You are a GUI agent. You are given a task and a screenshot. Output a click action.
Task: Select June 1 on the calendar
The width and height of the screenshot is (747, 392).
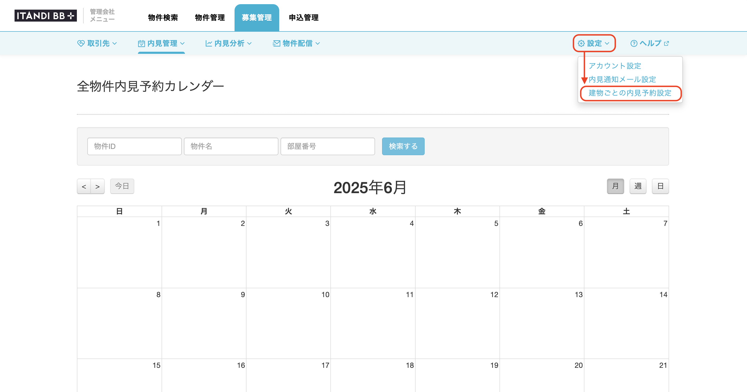[x=119, y=252]
